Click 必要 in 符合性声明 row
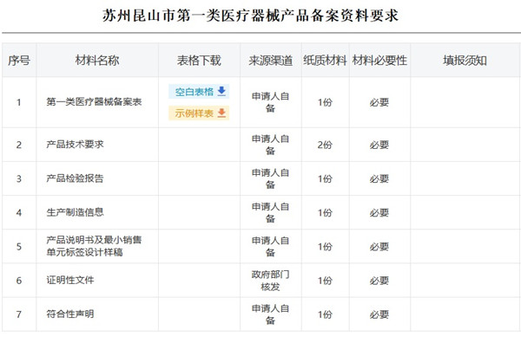521x343 pixels. [x=379, y=314]
